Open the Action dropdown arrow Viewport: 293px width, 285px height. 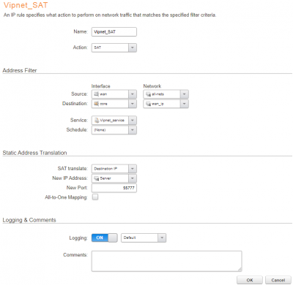pyautogui.click(x=133, y=47)
